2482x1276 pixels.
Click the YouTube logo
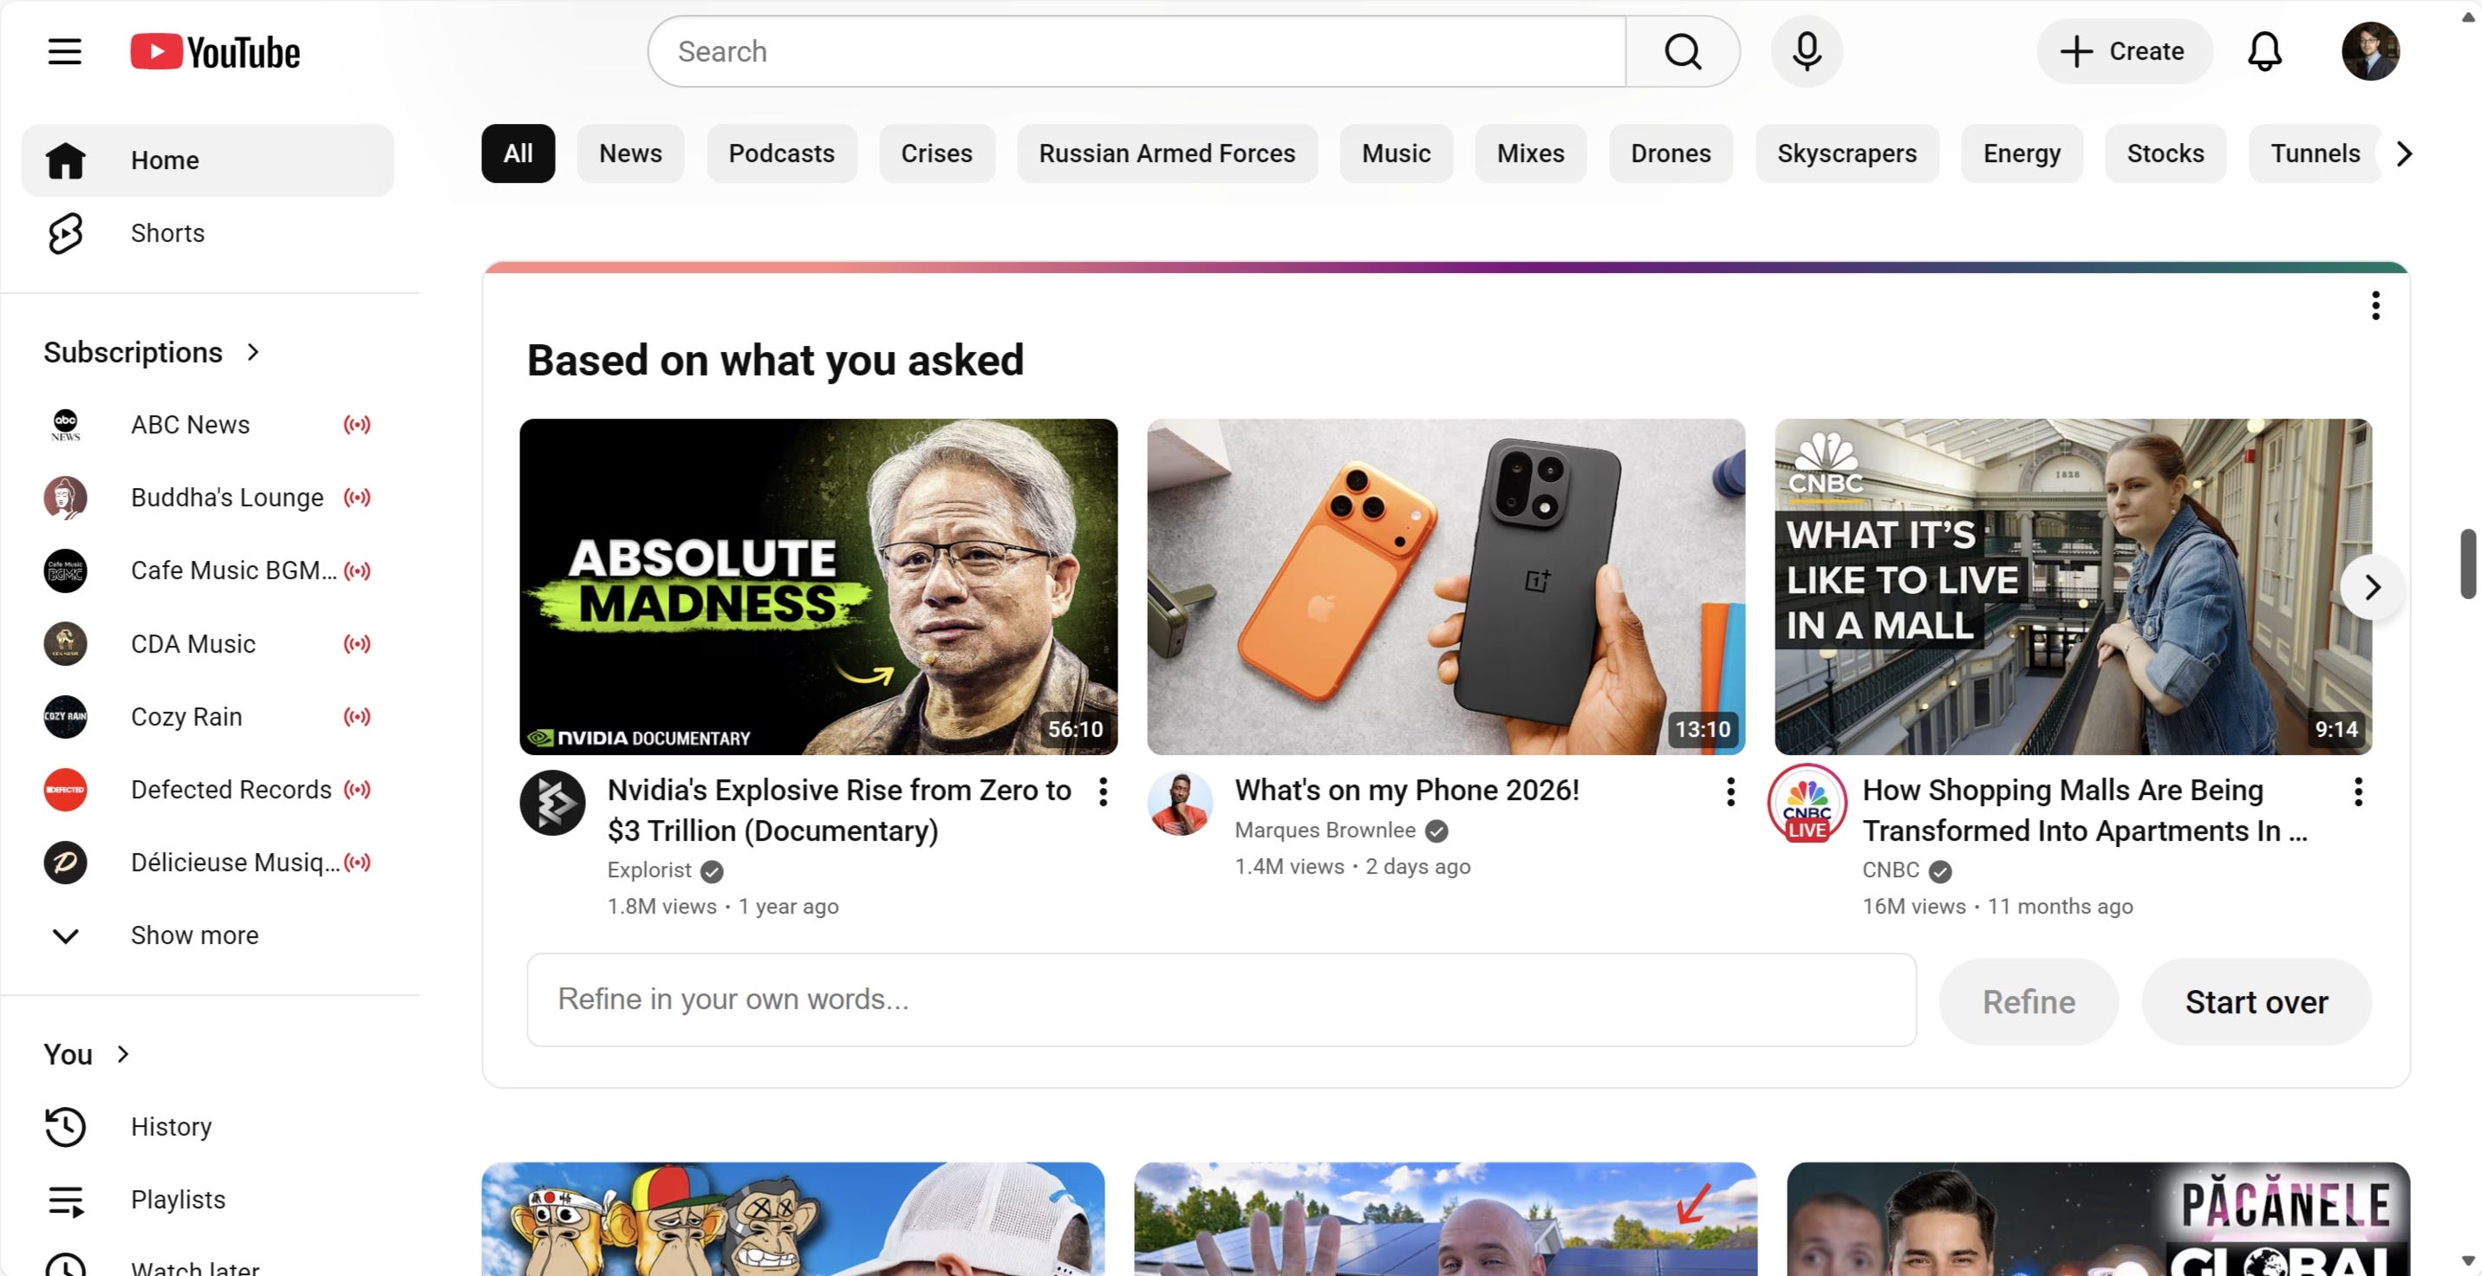click(215, 52)
